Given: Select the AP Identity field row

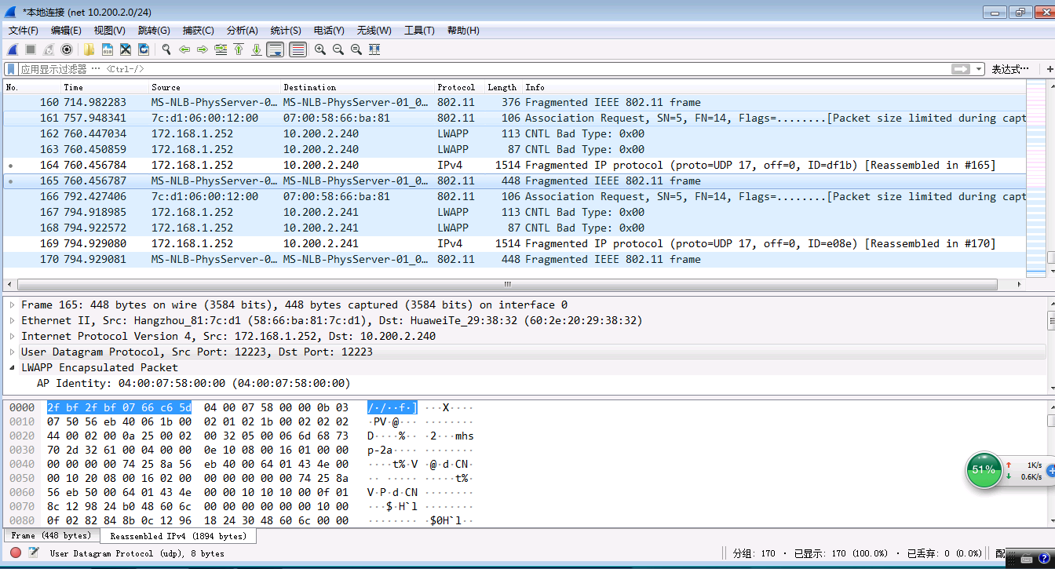Looking at the screenshot, I should pos(524,383).
